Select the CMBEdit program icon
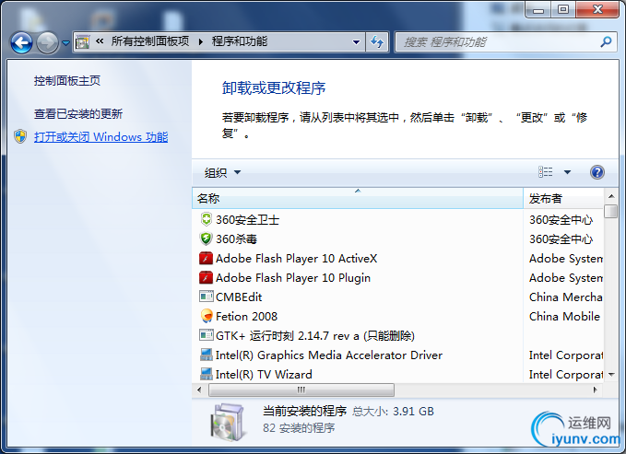626x454 pixels. (x=206, y=297)
